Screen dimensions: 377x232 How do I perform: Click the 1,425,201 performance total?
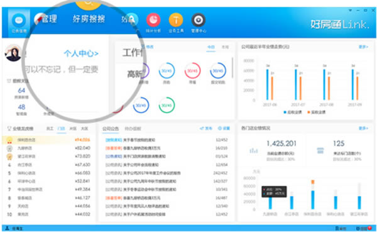pos(281,144)
